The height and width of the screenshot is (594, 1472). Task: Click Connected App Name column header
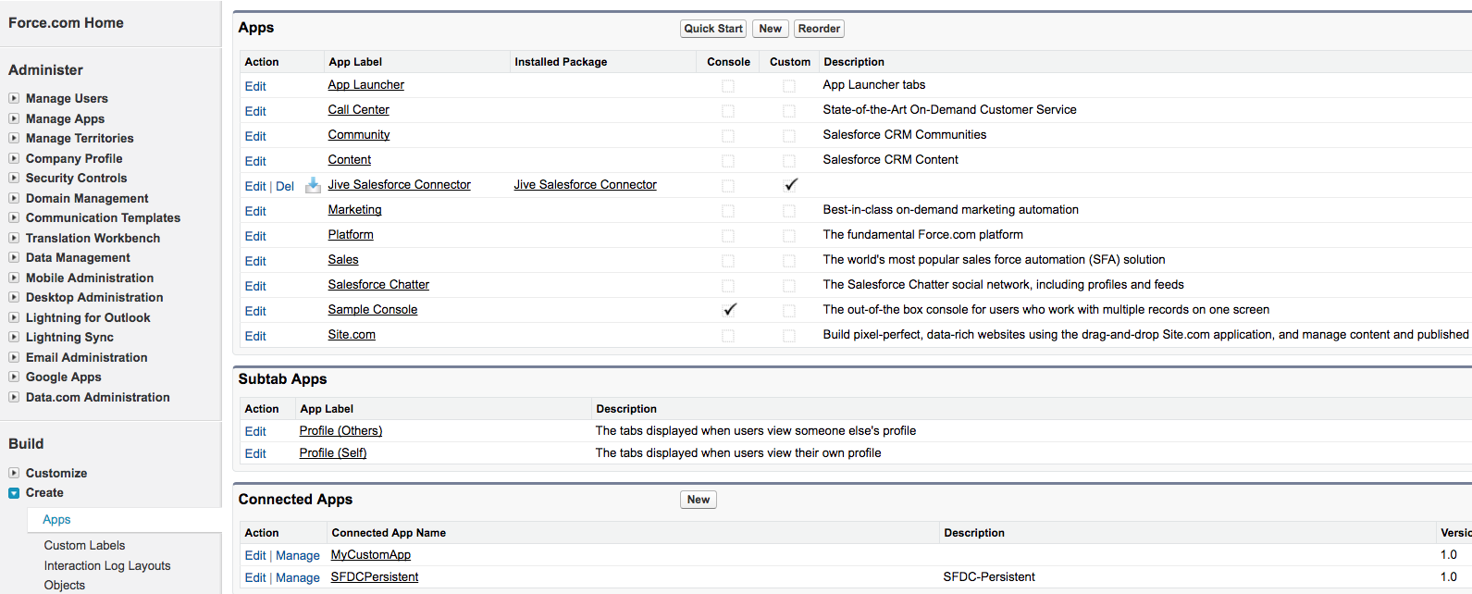click(389, 533)
